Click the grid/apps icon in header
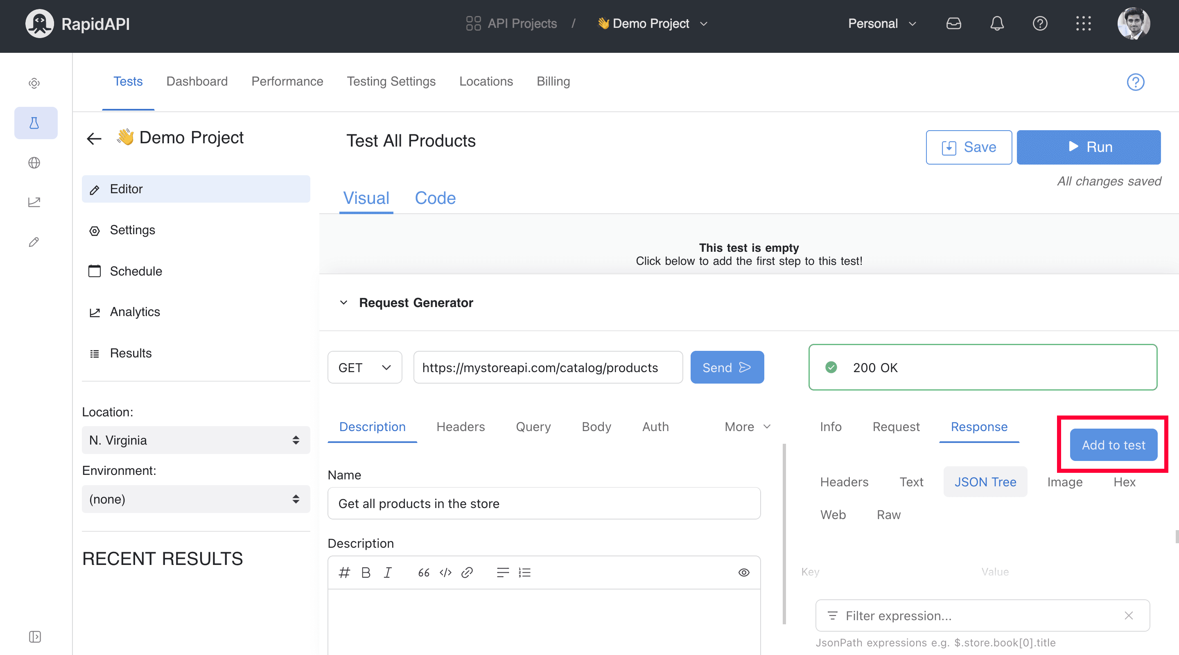The height and width of the screenshot is (655, 1179). point(1084,23)
